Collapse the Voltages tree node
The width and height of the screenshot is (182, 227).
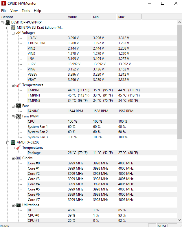tap(13, 33)
